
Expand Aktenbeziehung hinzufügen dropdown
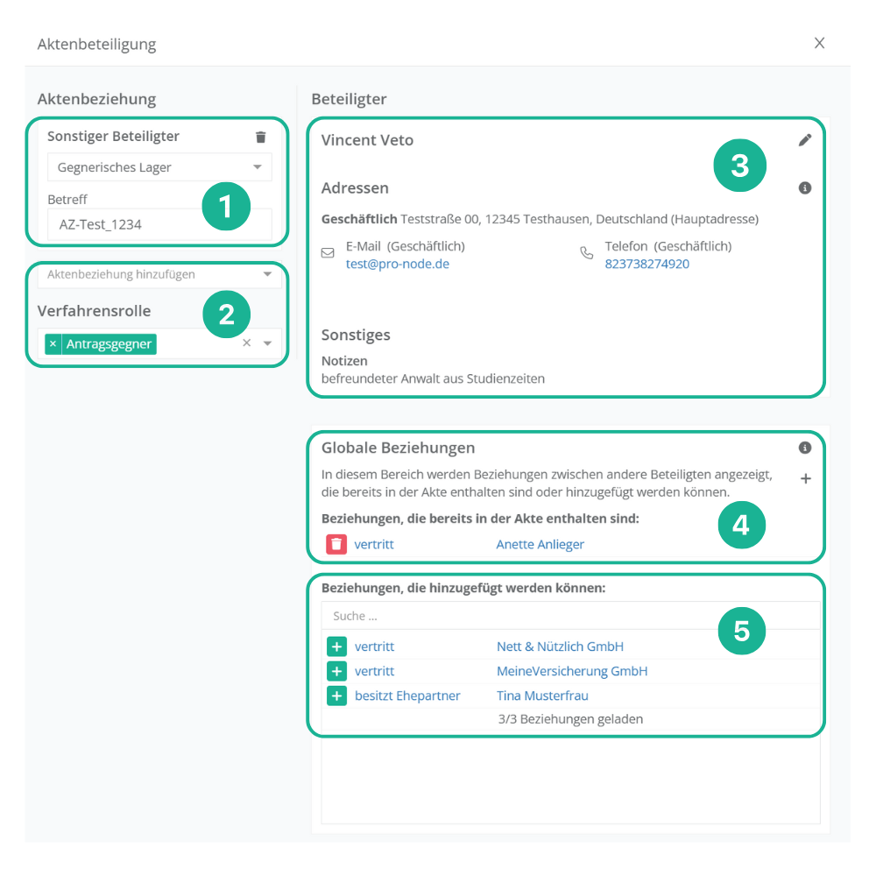click(267, 274)
